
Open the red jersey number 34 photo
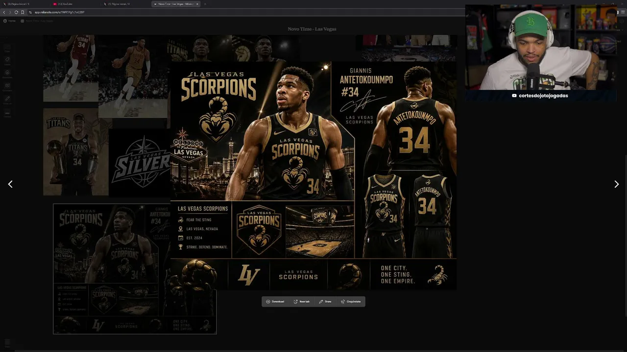[x=71, y=68]
